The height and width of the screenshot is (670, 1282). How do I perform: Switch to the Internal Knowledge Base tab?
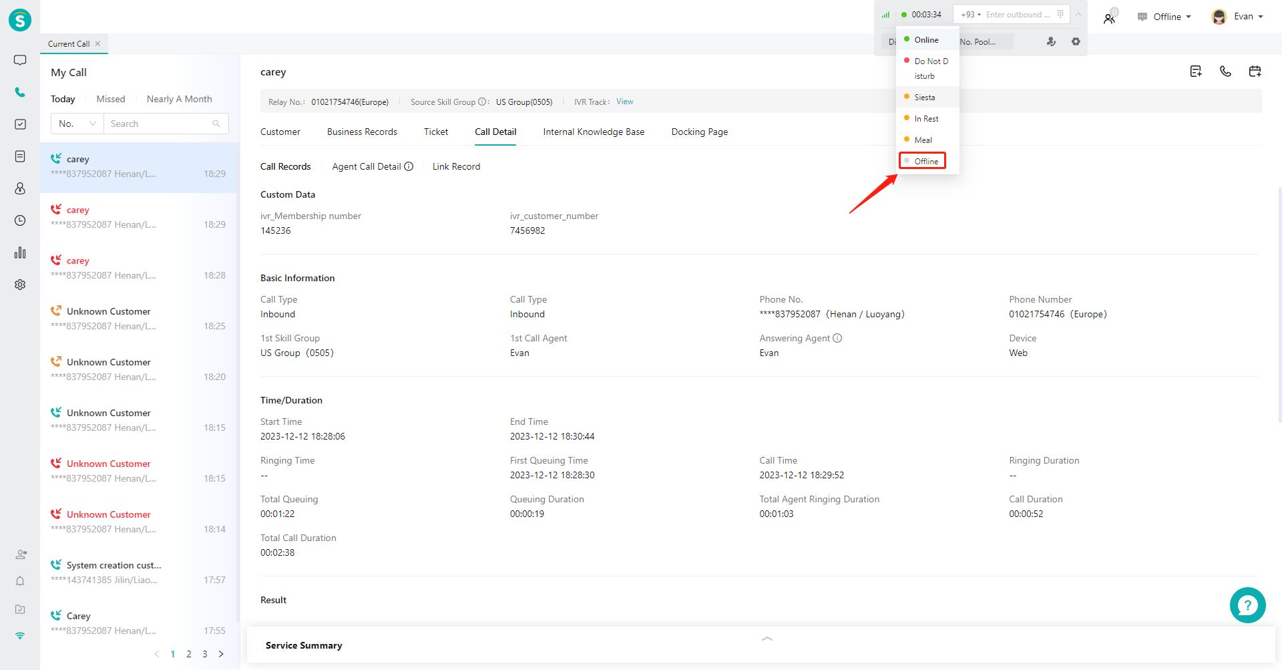594,132
